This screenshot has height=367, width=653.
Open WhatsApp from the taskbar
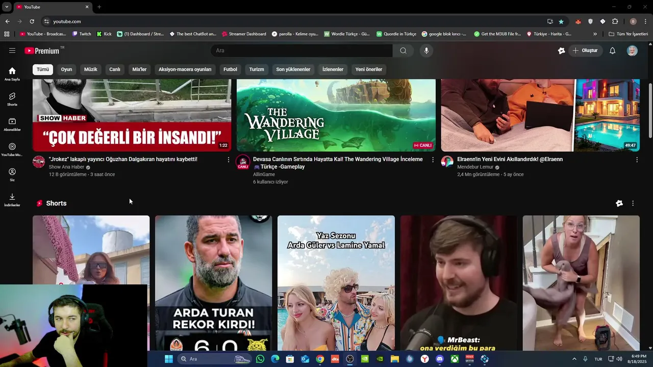point(260,359)
